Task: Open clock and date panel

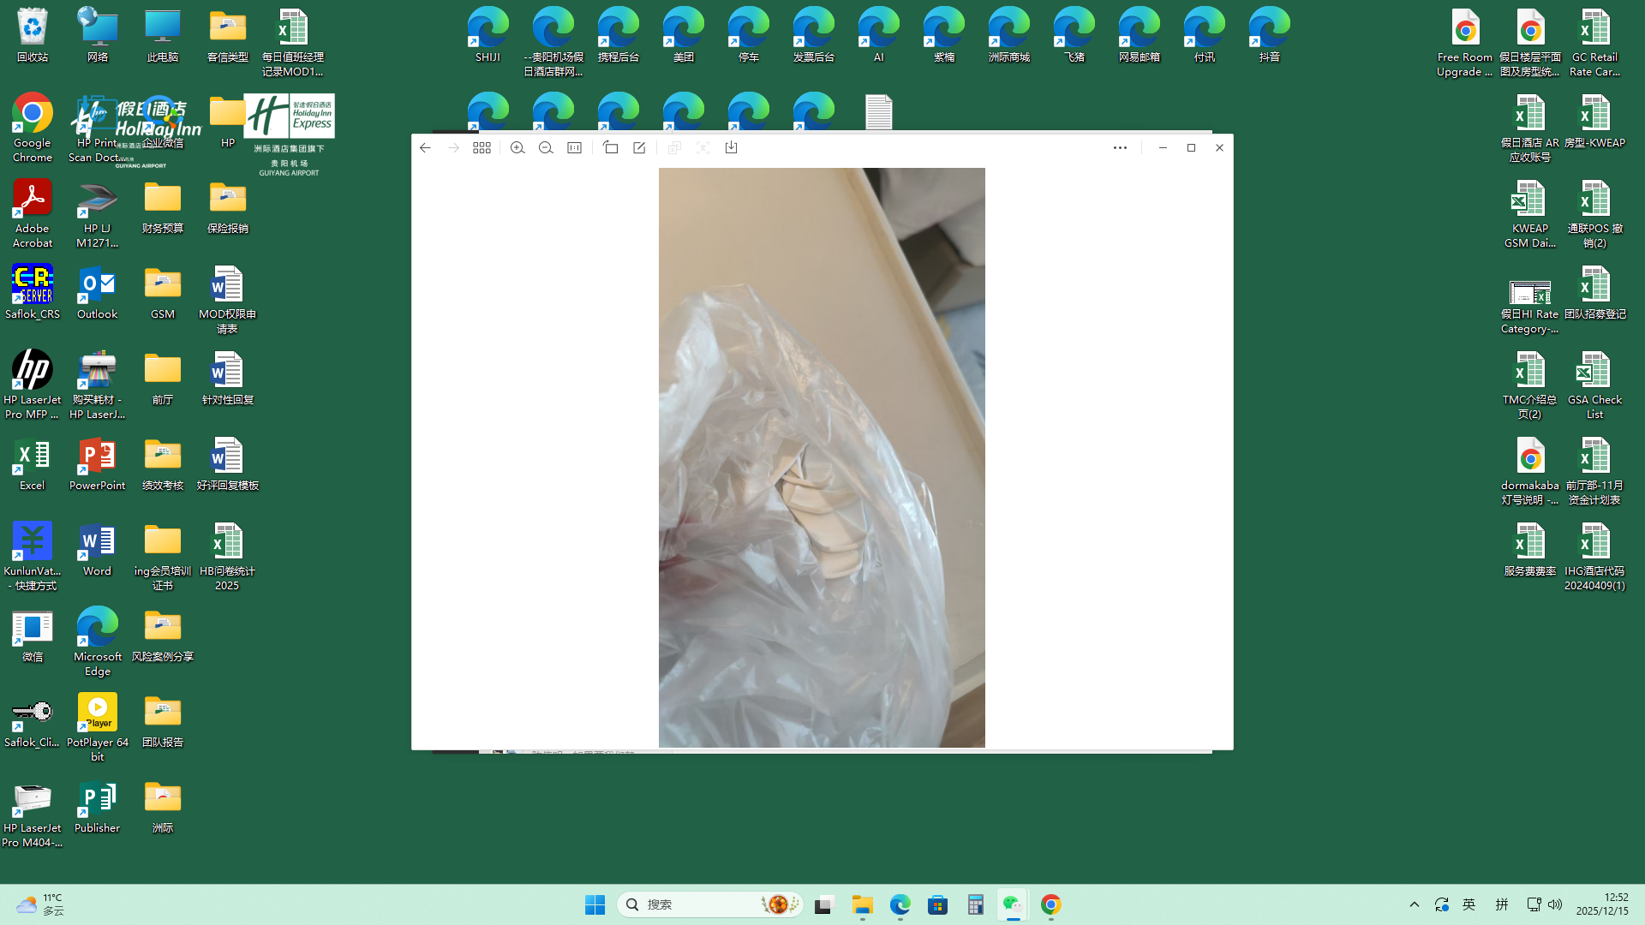Action: coord(1602,904)
